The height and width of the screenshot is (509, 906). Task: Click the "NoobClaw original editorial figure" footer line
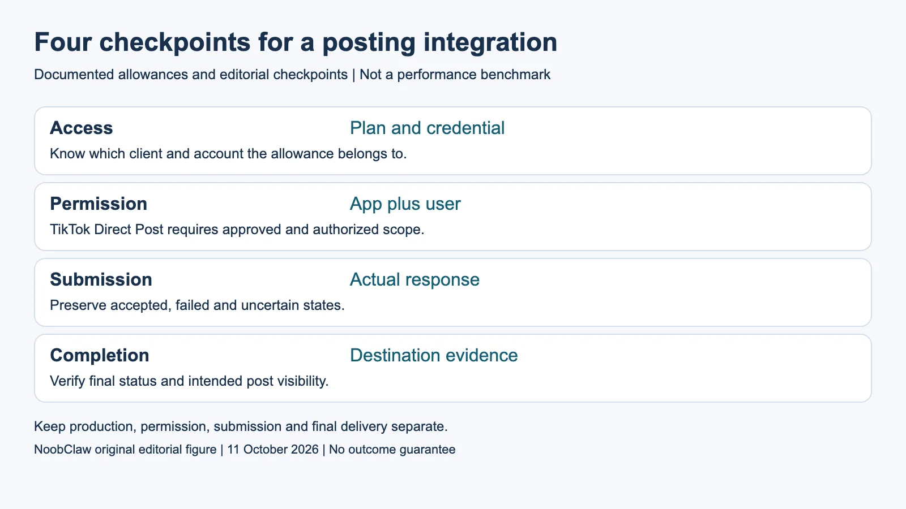tap(245, 450)
